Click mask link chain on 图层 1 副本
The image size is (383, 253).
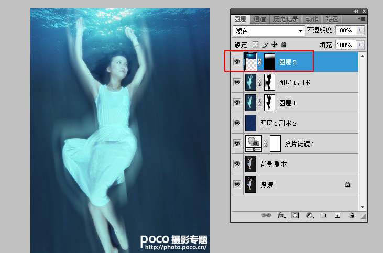(x=260, y=83)
